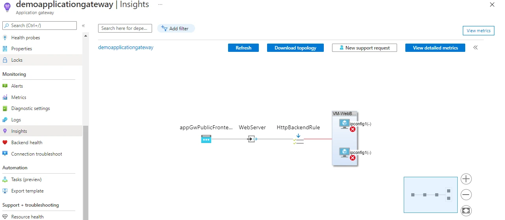Click the Download topology button
Image resolution: width=505 pixels, height=220 pixels.
[295, 48]
